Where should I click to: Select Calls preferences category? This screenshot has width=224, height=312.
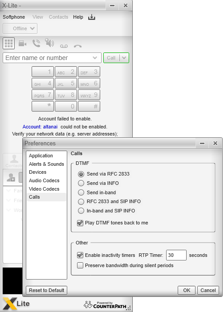coord(46,197)
